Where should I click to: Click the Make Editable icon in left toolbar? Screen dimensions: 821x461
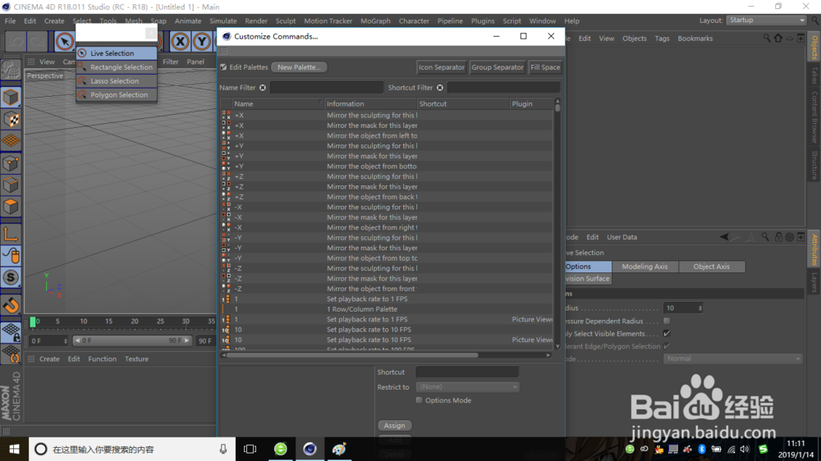click(x=11, y=70)
